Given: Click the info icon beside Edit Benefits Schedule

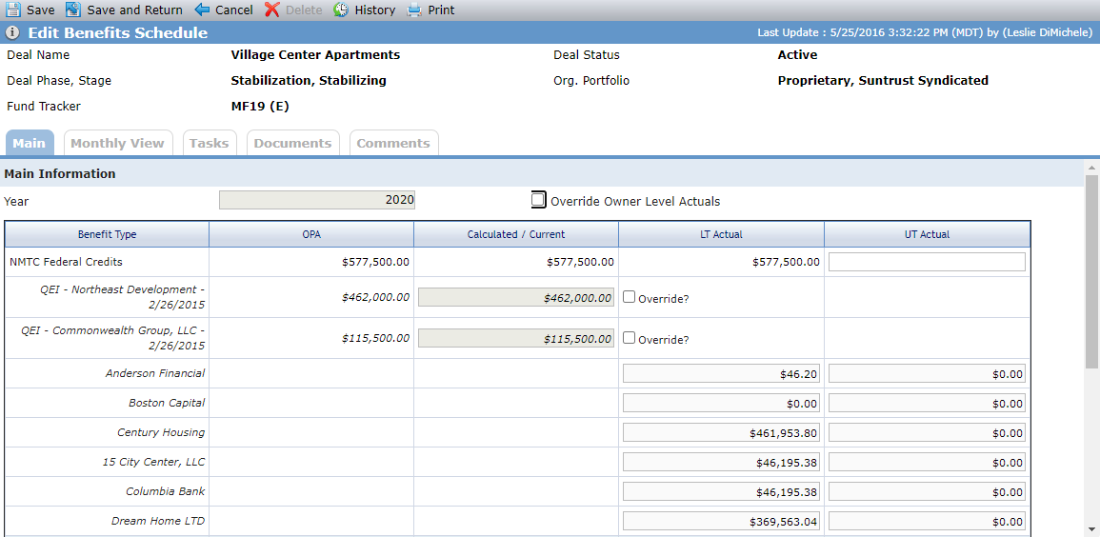Looking at the screenshot, I should coord(12,33).
